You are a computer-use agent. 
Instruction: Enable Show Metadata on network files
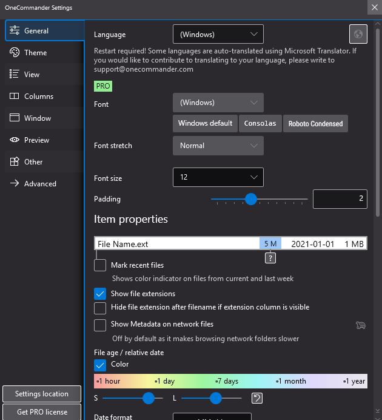100,325
